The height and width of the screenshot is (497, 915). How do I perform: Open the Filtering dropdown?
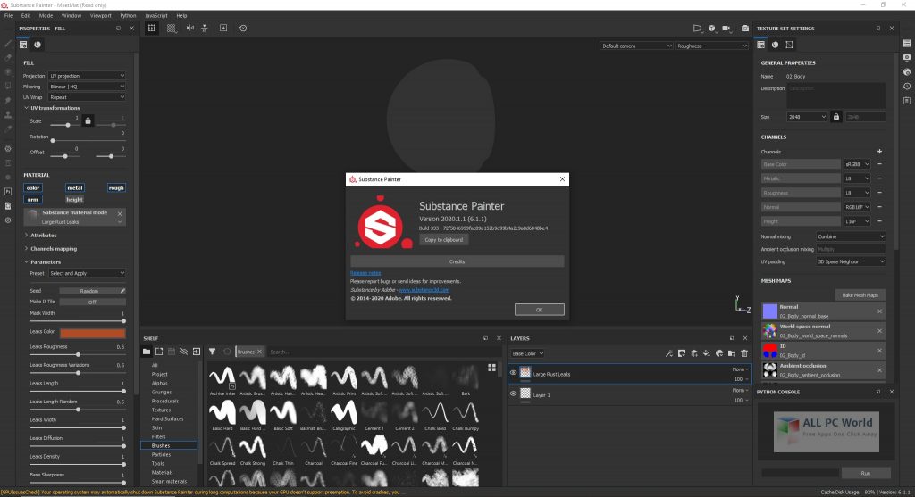(87, 87)
